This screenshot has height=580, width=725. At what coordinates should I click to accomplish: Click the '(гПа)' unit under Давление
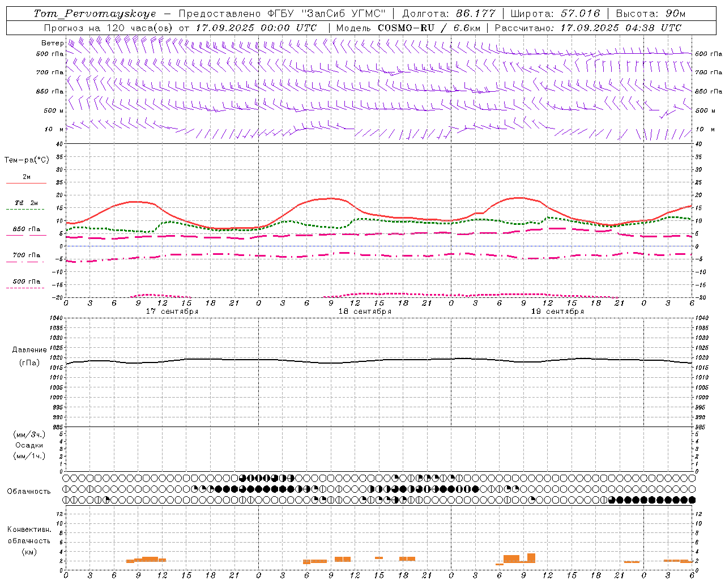coord(29,362)
